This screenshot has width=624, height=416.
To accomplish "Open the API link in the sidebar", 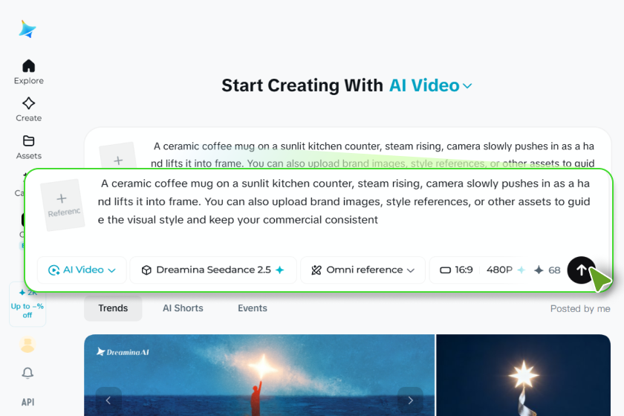I will (x=28, y=402).
